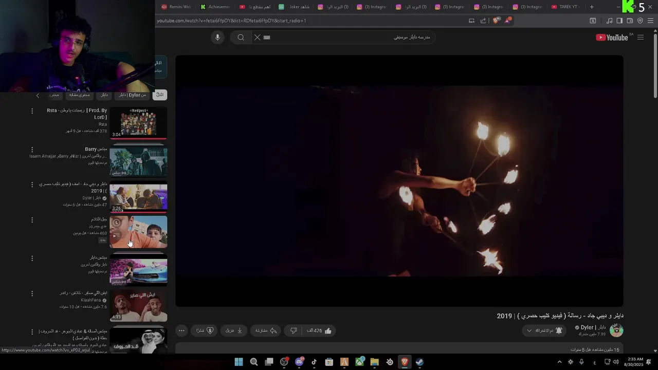Viewport: 658px width, 370px height.
Task: Click the Brave VPN shield toolbar icon
Action: point(640,21)
